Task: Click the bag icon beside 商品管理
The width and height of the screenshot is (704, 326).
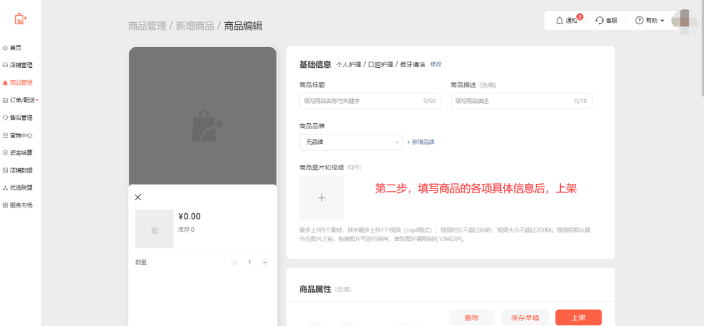Action: pyautogui.click(x=5, y=83)
